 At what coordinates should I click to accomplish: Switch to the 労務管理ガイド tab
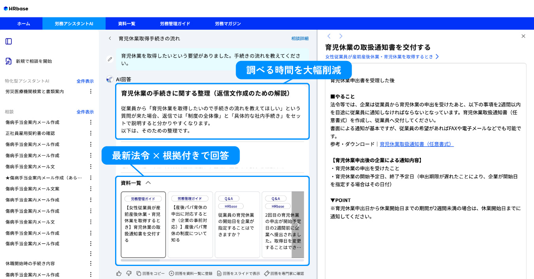click(x=175, y=24)
